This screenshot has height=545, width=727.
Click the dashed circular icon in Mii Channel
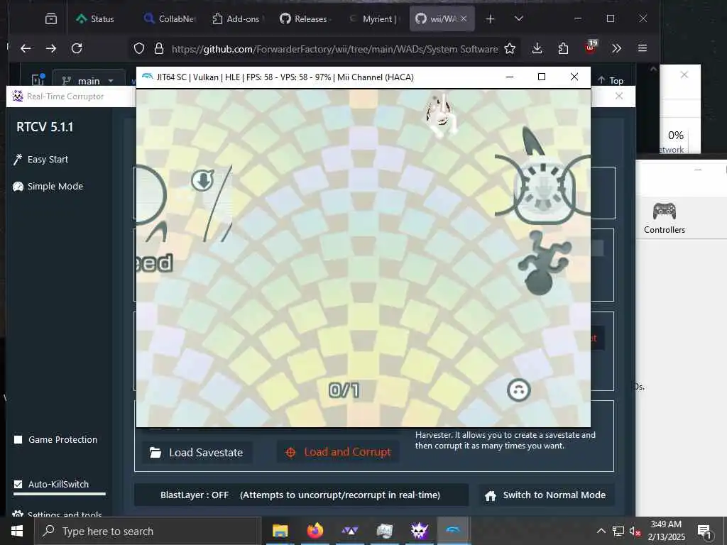[x=543, y=187]
